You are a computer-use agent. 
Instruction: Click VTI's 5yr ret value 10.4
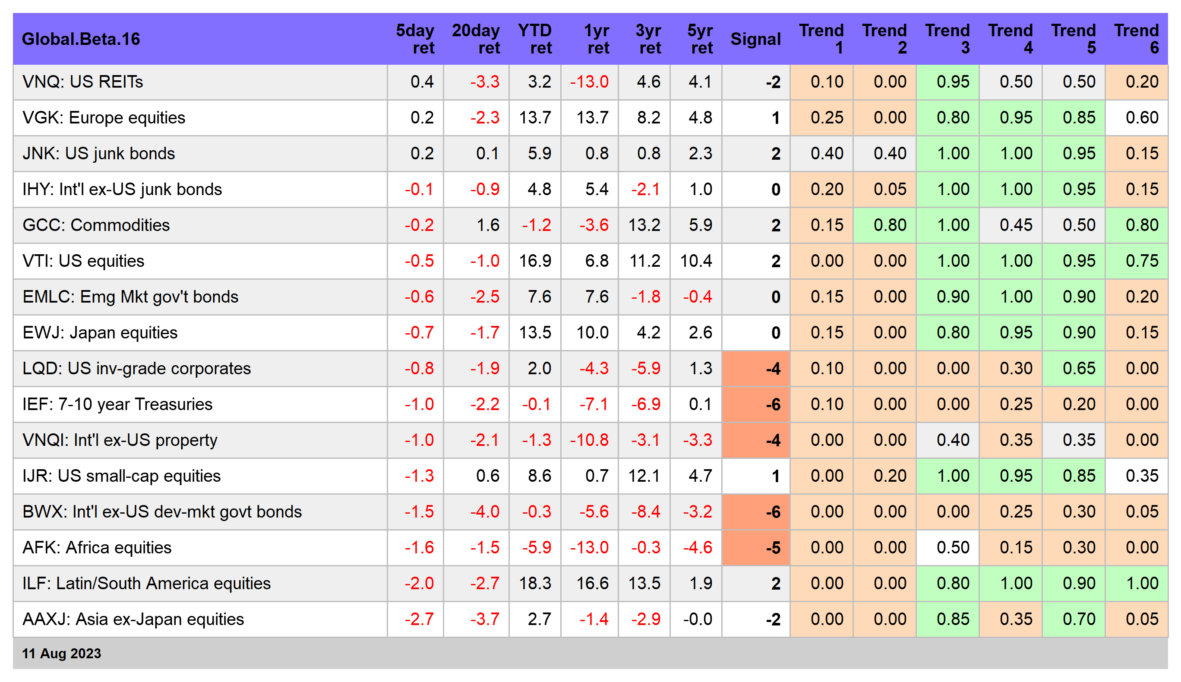tap(696, 261)
